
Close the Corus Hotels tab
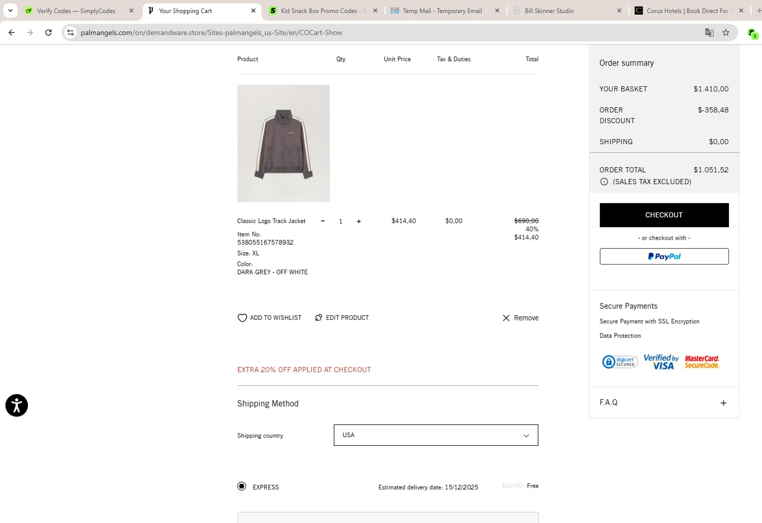[741, 11]
